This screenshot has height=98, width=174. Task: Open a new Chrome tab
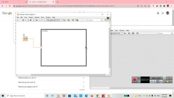coord(58,2)
